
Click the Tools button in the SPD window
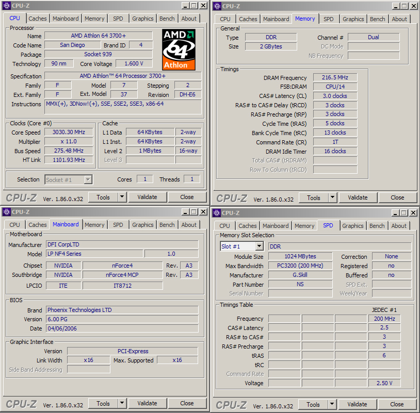313,404
